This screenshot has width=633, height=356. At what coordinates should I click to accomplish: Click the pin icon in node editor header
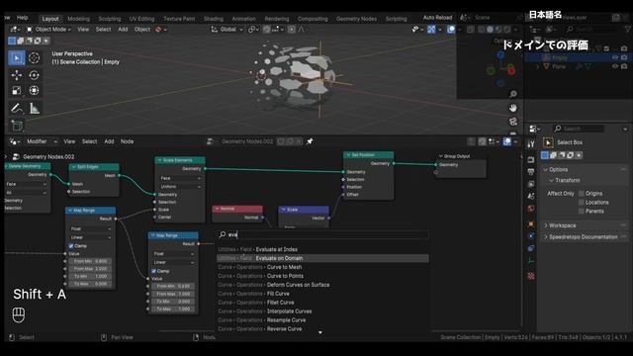click(x=310, y=141)
